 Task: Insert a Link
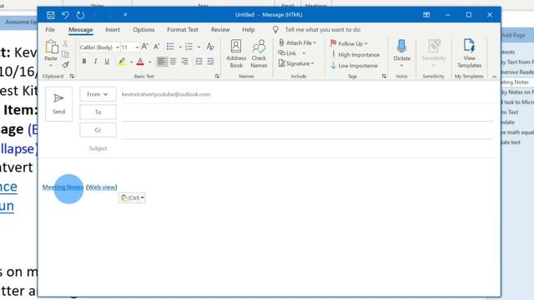pyautogui.click(x=288, y=53)
